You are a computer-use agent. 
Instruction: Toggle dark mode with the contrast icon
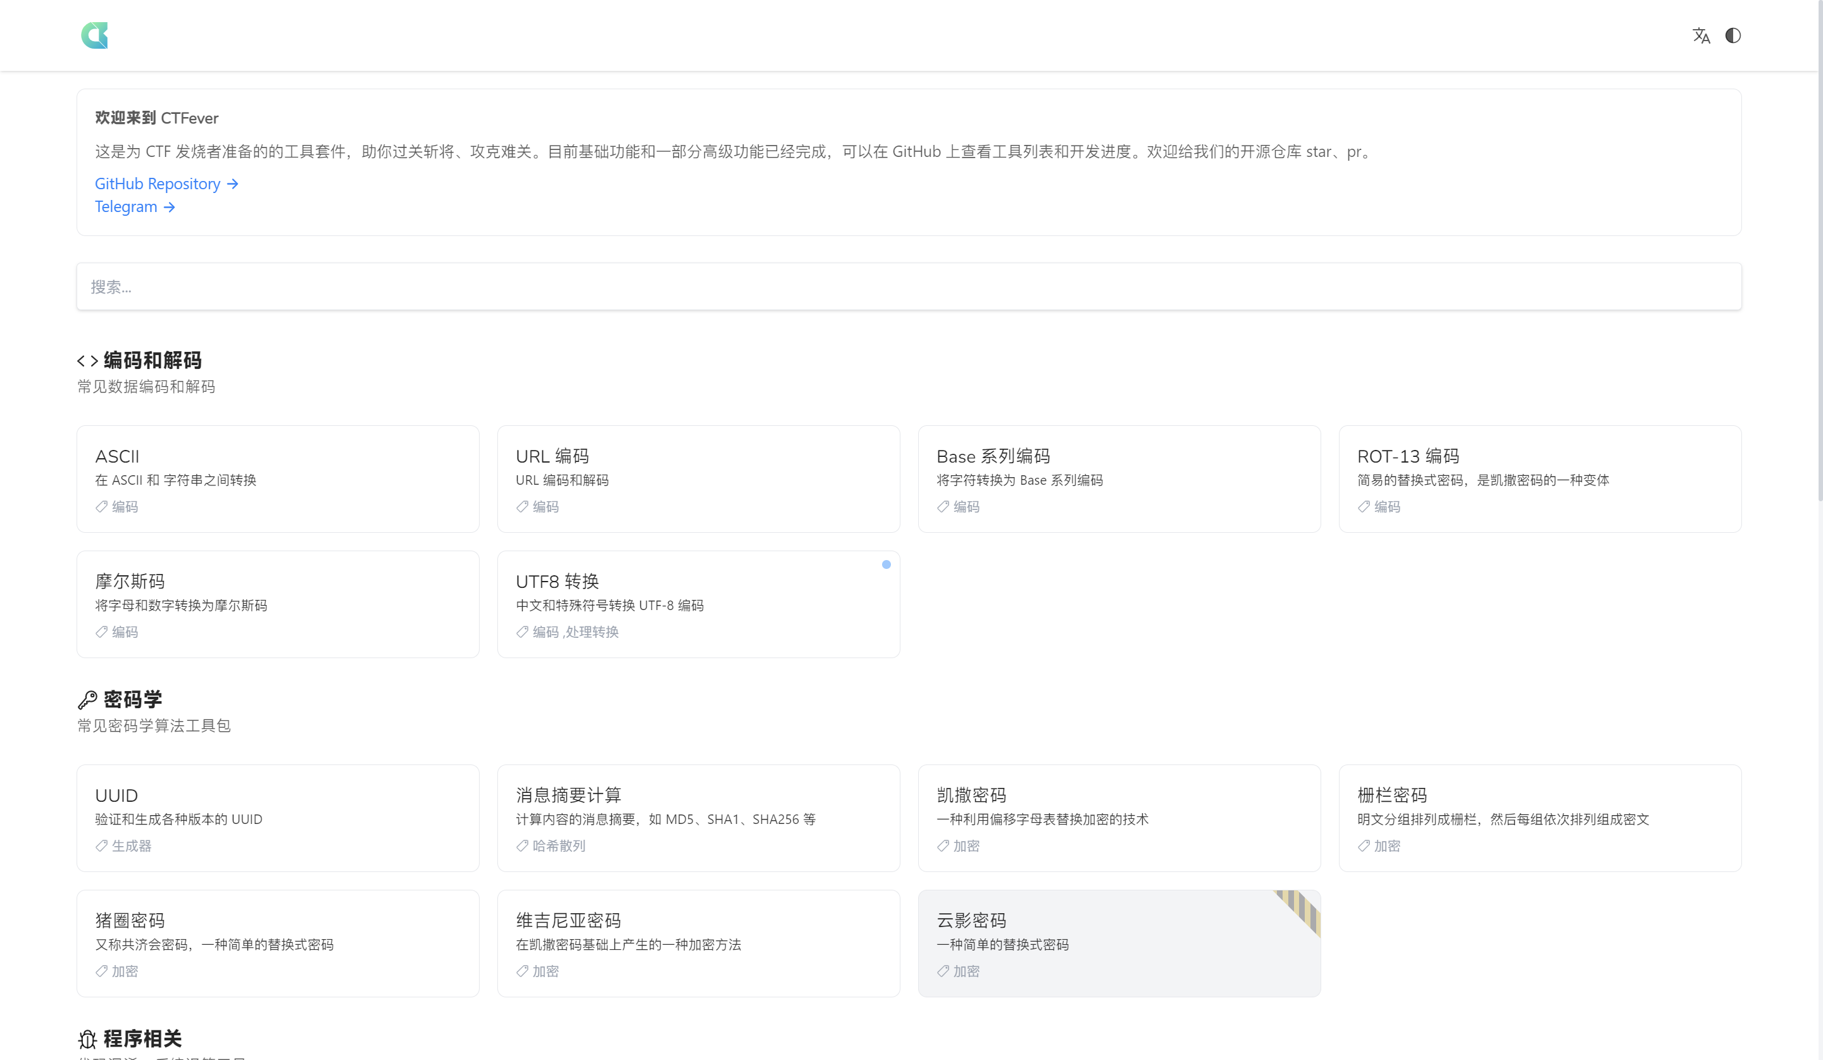[x=1733, y=35]
